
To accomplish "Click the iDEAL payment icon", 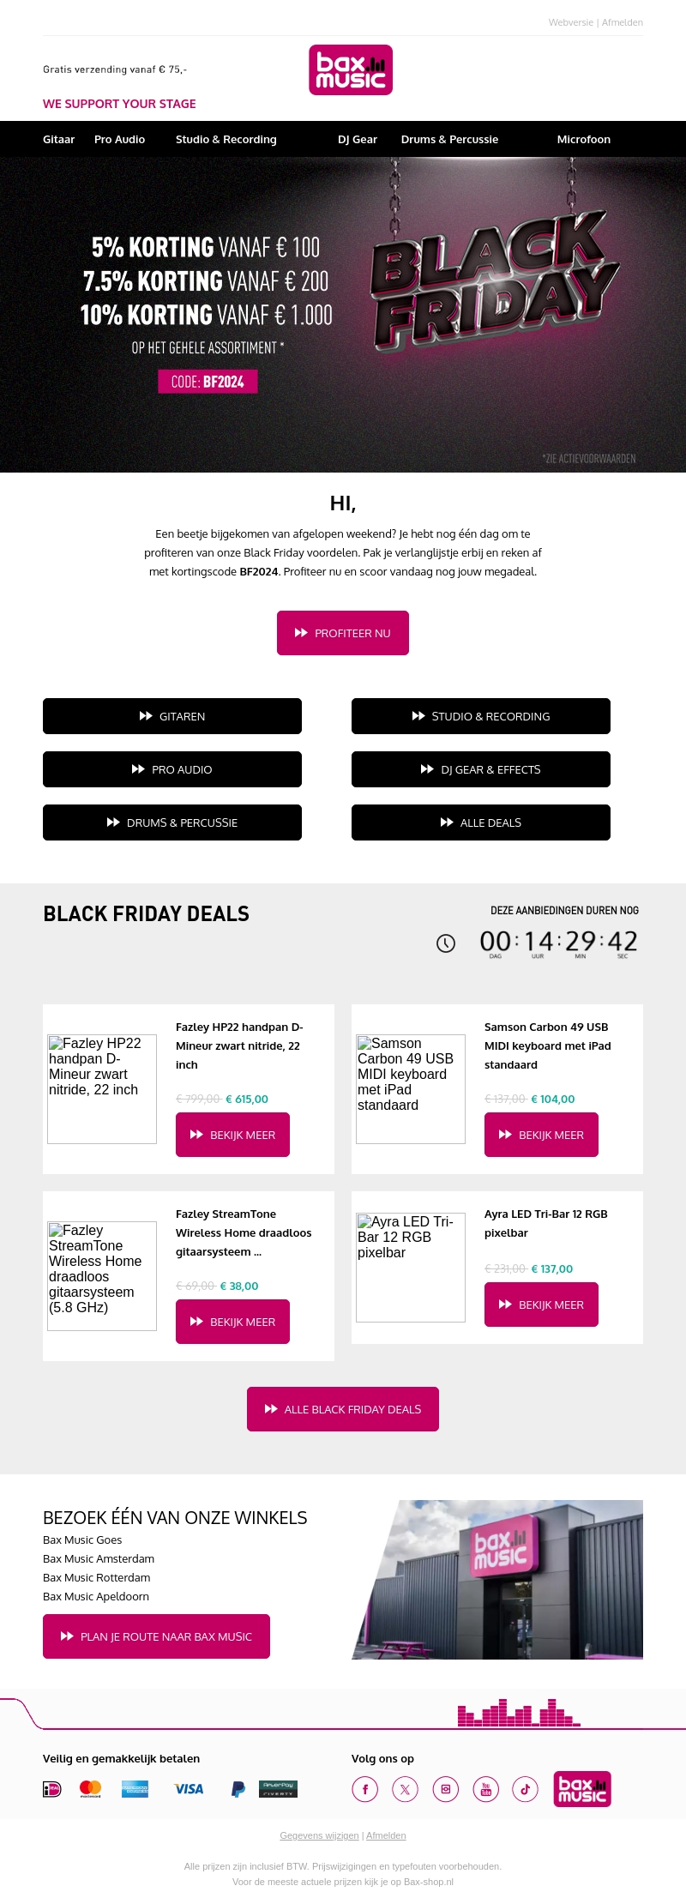I will (52, 1789).
